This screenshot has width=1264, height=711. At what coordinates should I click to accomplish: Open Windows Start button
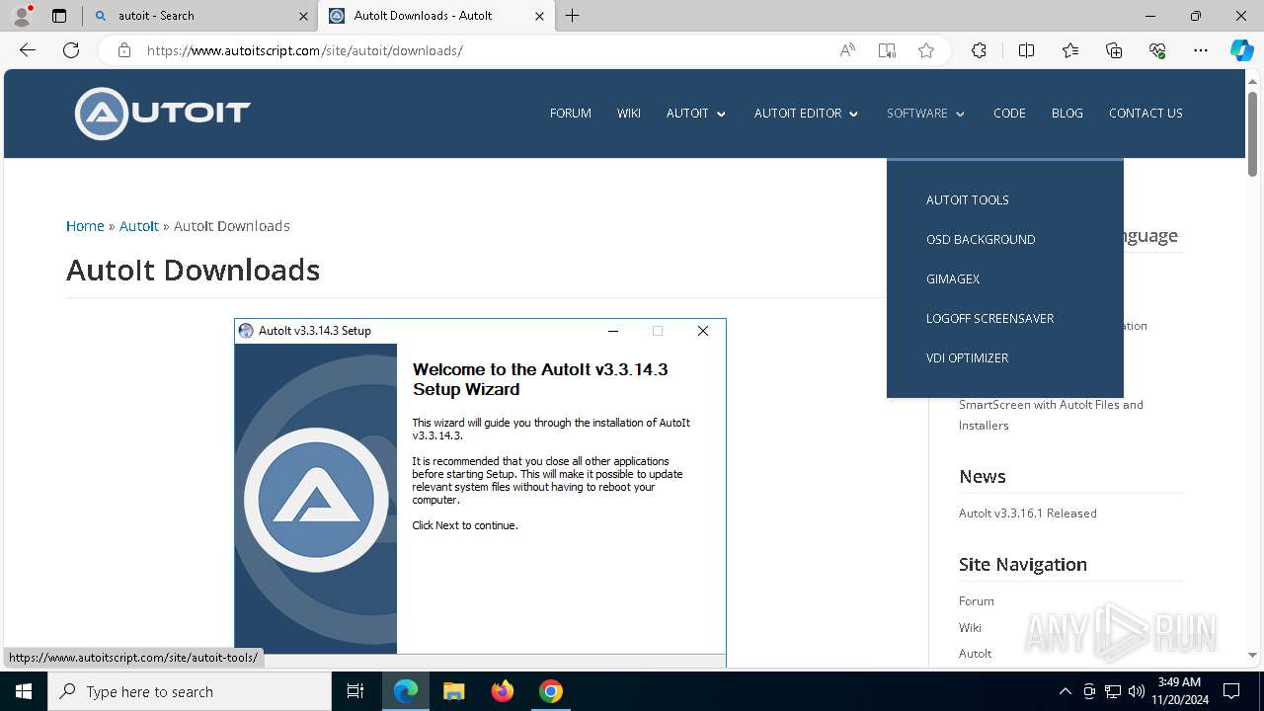(24, 691)
